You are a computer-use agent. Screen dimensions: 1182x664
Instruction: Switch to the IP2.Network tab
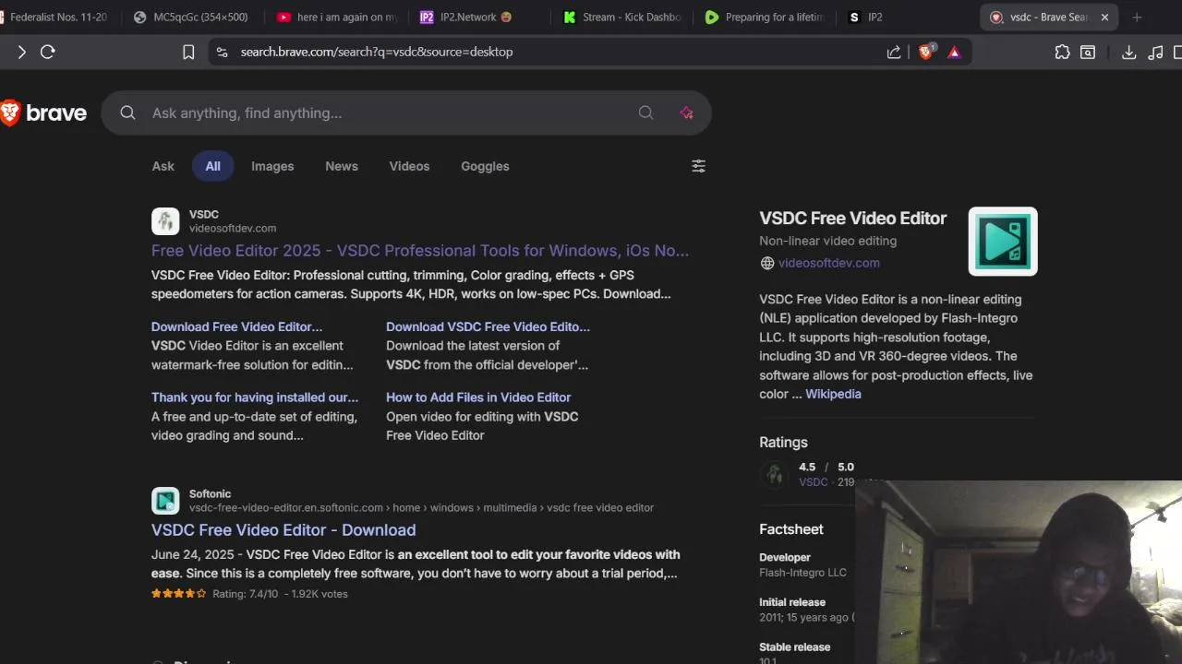(467, 18)
